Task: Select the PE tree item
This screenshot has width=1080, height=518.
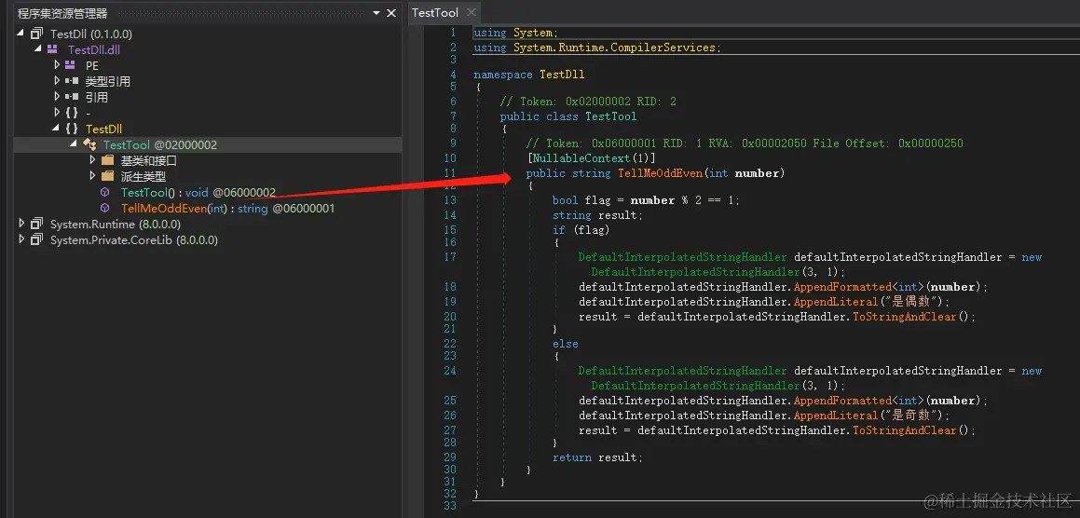Action: pyautogui.click(x=92, y=65)
